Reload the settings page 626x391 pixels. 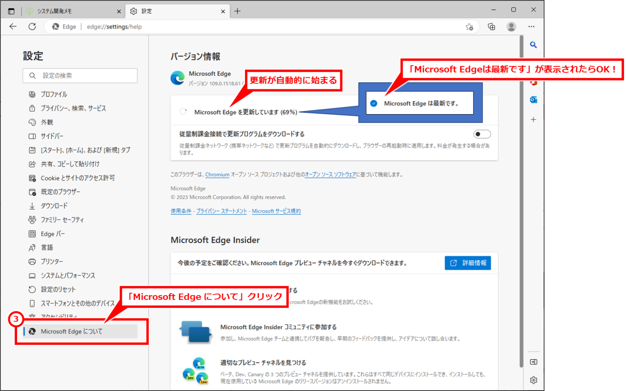(33, 27)
